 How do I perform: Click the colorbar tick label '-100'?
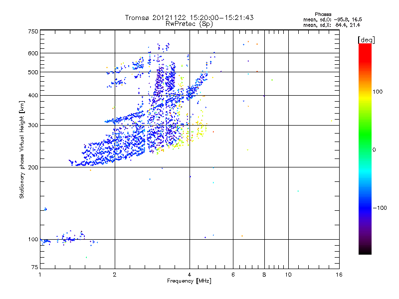tap(380, 208)
